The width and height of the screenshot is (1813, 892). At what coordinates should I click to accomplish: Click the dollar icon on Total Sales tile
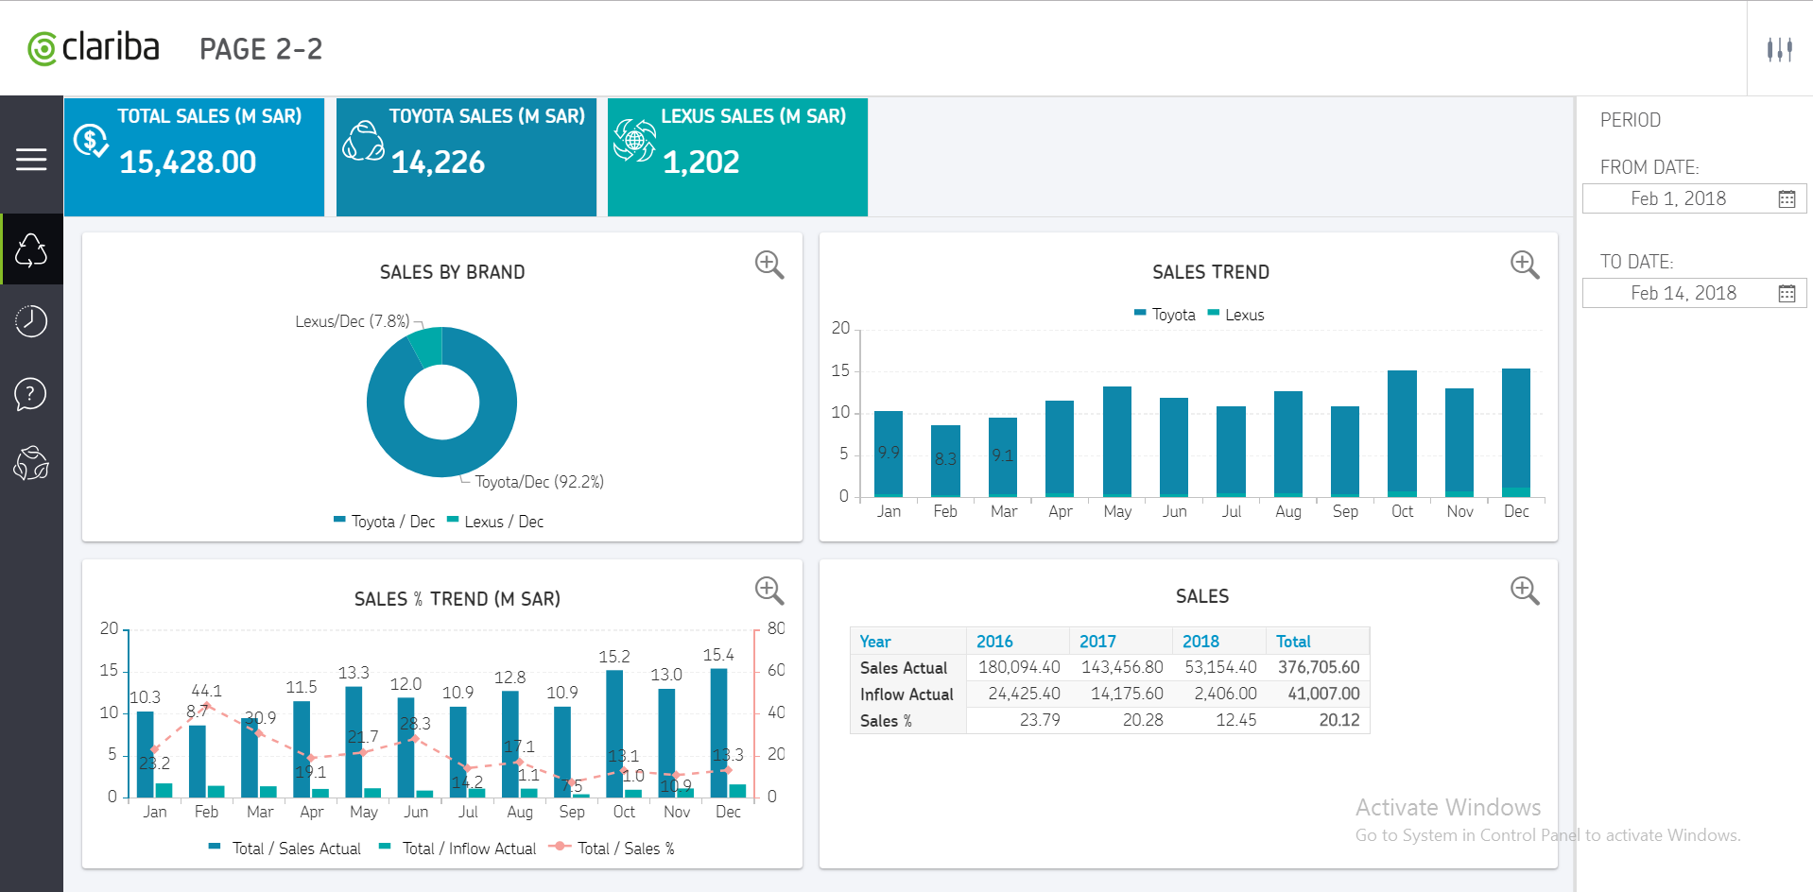point(91,142)
